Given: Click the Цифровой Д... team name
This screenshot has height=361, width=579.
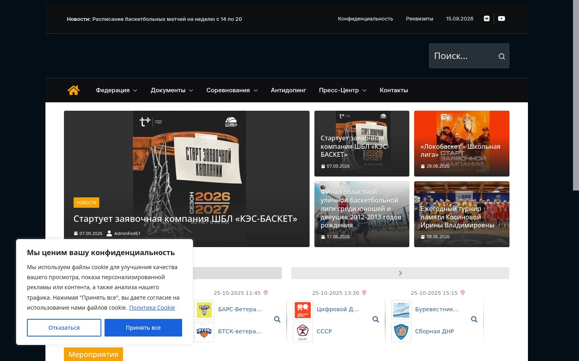Looking at the screenshot, I should pyautogui.click(x=337, y=309).
